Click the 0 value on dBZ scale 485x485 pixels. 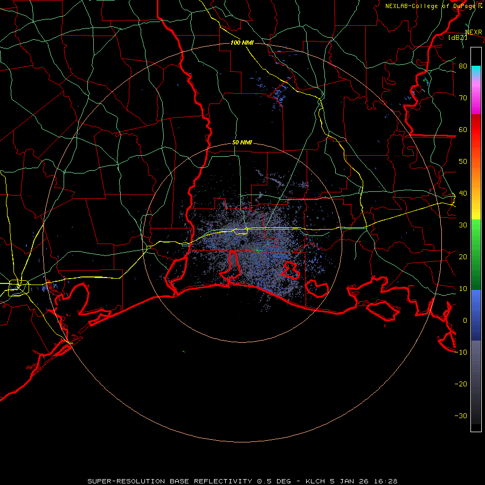[465, 321]
